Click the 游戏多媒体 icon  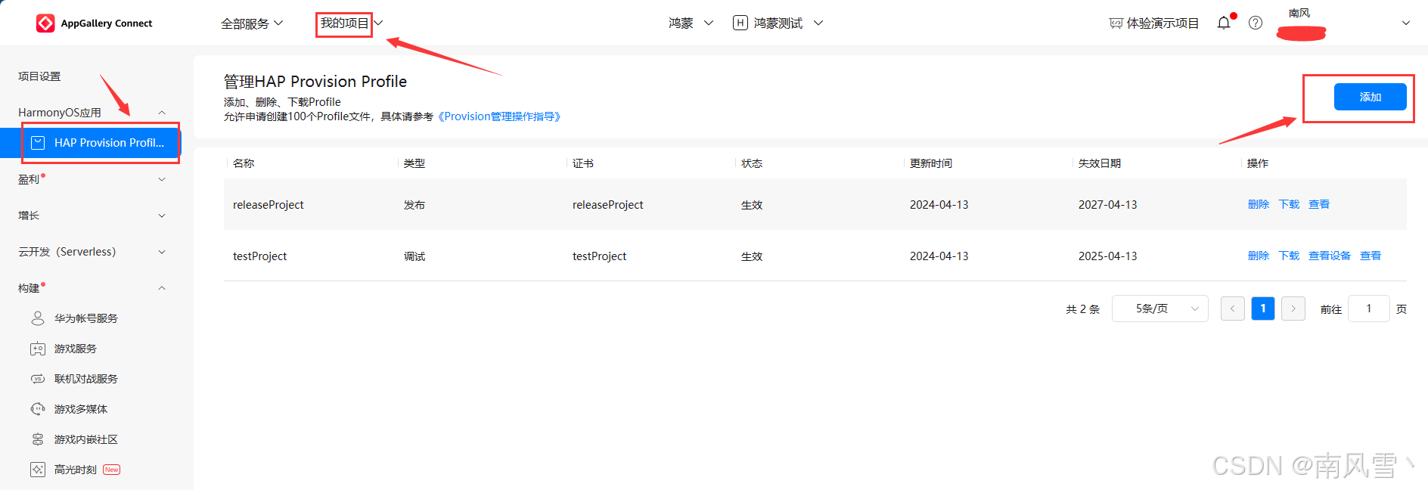(38, 409)
